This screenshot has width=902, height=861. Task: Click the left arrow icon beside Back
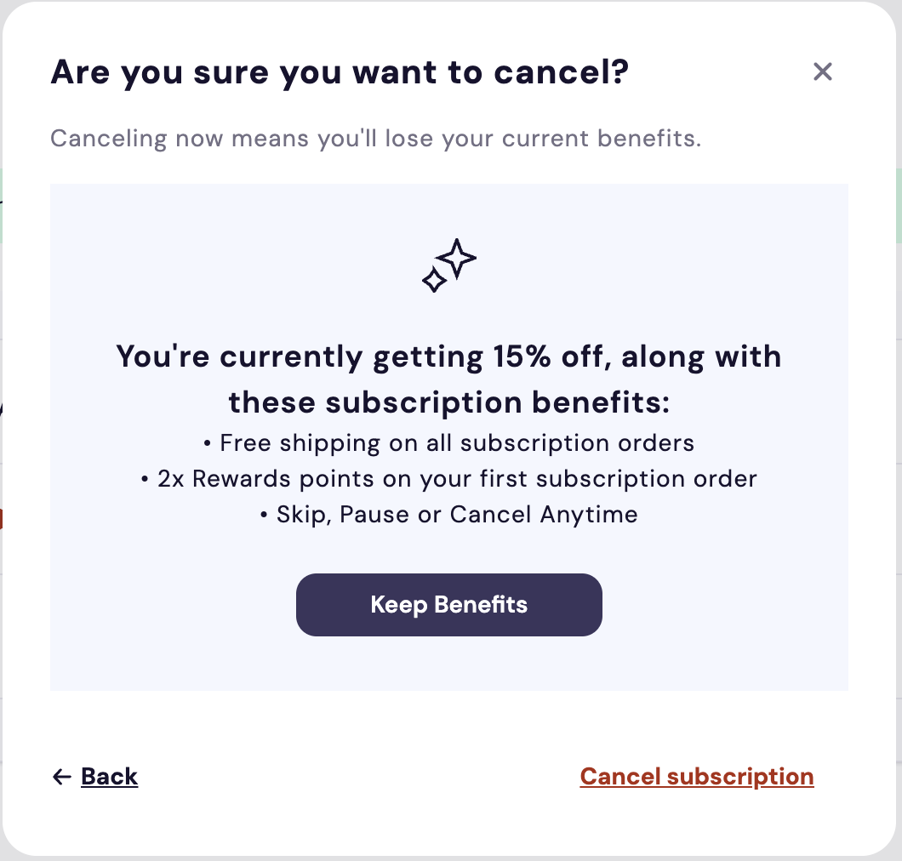coord(61,777)
